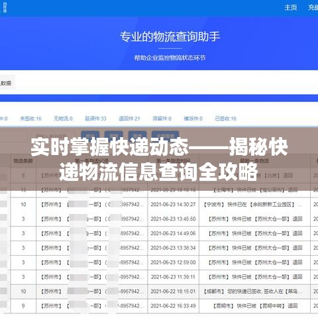Show the 已签收:16 signed parcels
Screen dimensions: 318x318
[225, 119]
